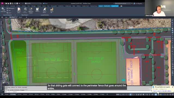
Task: Switch to the Geolocation ribbon tab
Action: (107, 6)
